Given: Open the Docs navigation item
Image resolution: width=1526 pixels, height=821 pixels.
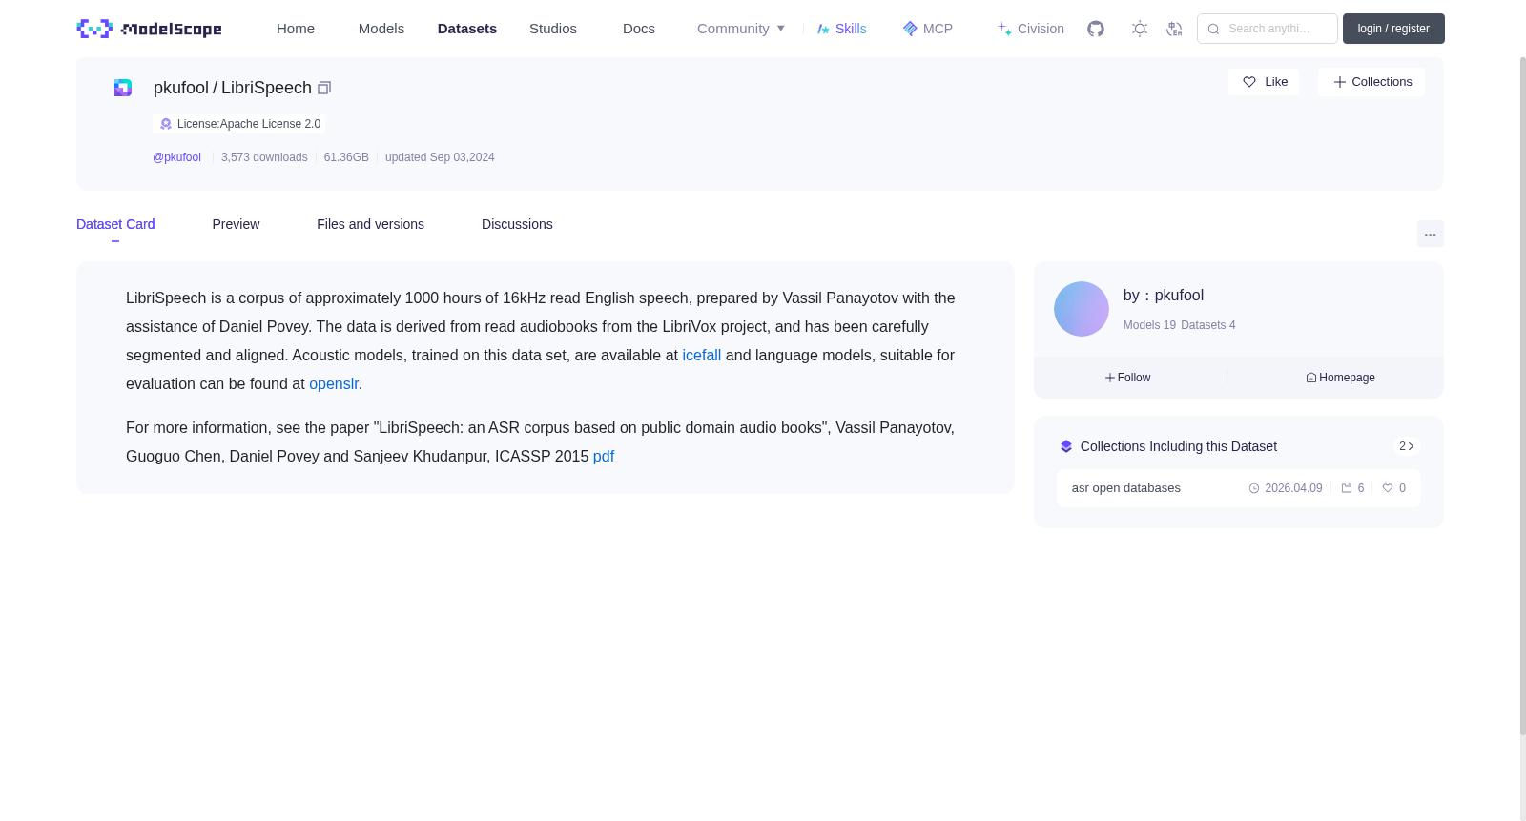Looking at the screenshot, I should (x=639, y=29).
